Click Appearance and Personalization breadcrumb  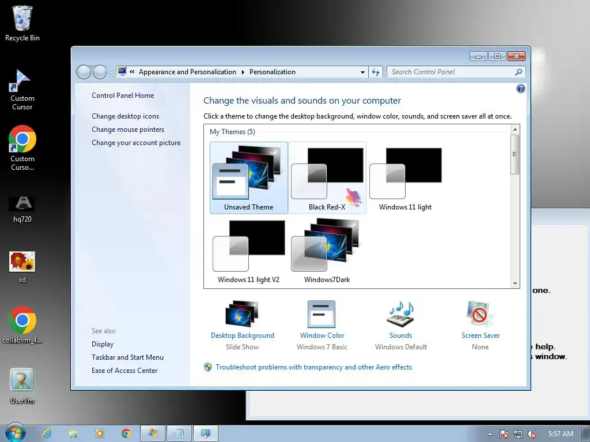(x=187, y=72)
